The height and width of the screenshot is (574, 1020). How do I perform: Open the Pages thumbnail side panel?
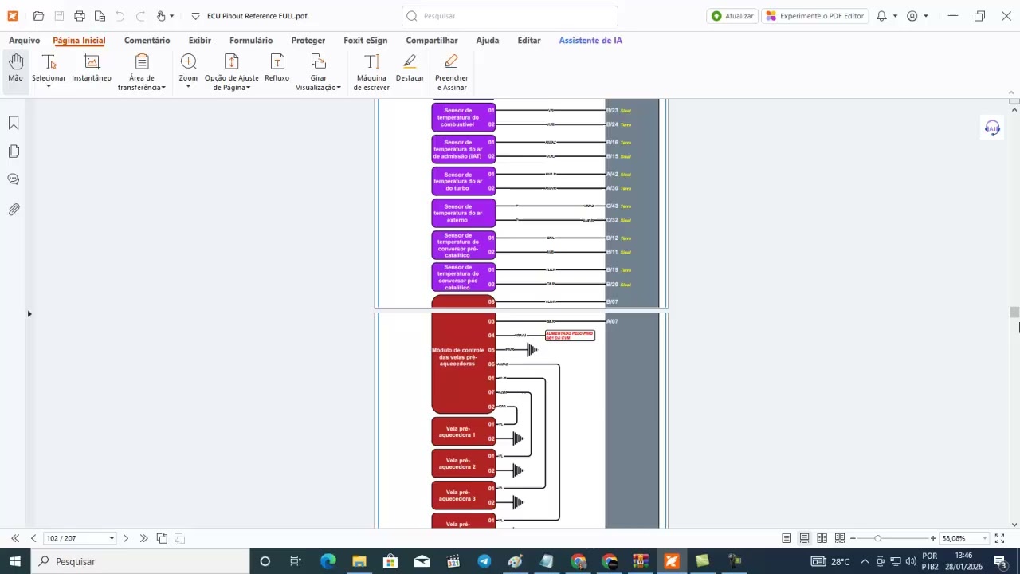pyautogui.click(x=14, y=151)
